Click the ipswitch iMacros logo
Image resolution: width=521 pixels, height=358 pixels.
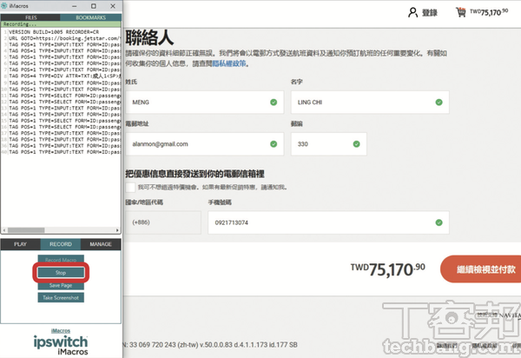click(61, 345)
